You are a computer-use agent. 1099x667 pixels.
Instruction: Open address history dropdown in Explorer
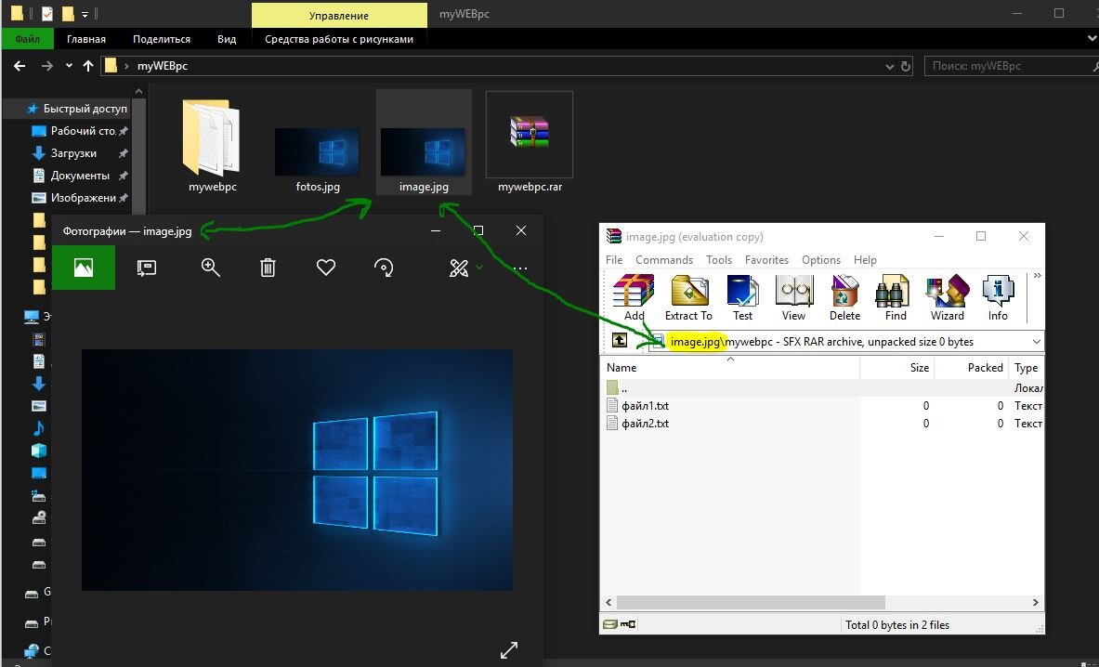click(x=889, y=67)
